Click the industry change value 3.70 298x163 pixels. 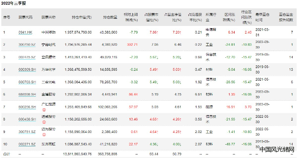(x=248, y=107)
